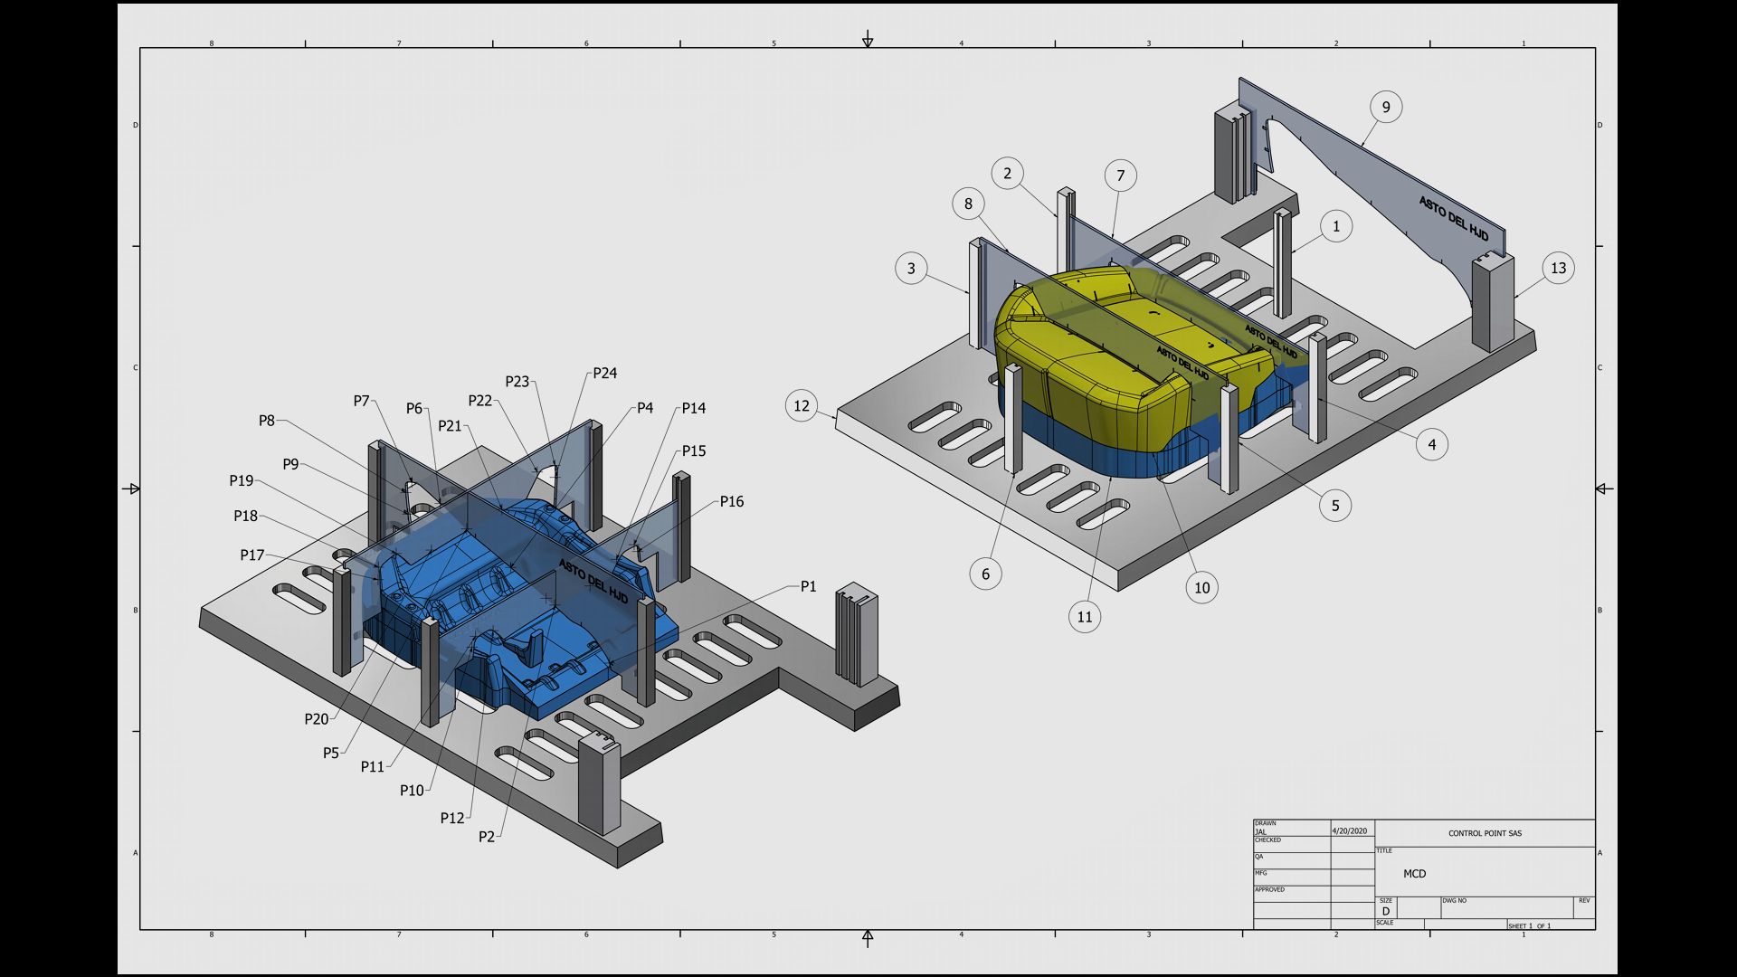The height and width of the screenshot is (977, 1737).
Task: Select the 4/20/2020 date field
Action: coord(1349,830)
